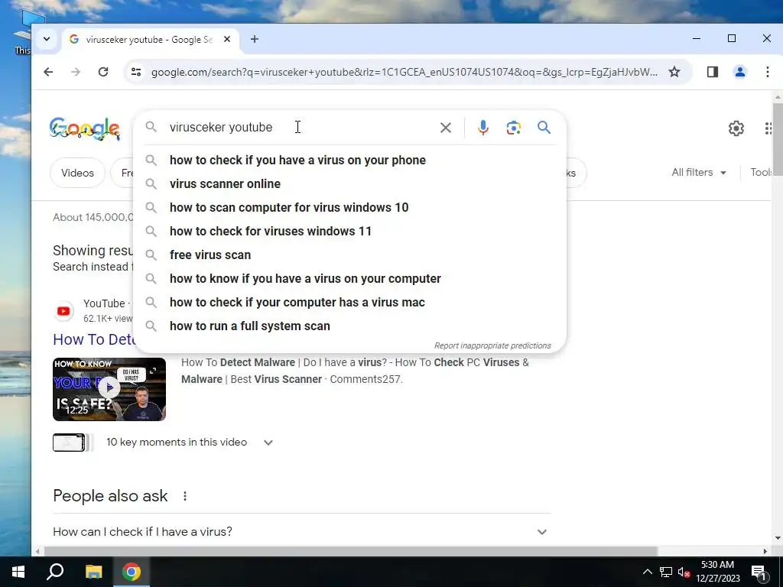Open the Tools button
Image resolution: width=783 pixels, height=587 pixels.
click(761, 172)
